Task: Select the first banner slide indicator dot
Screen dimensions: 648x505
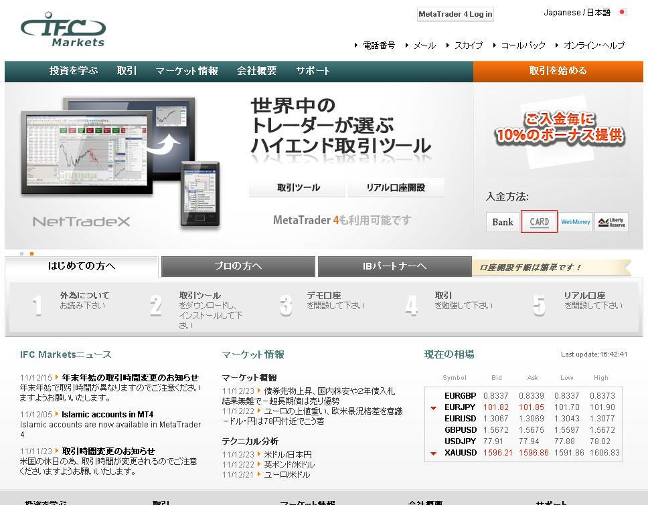Action: click(x=22, y=254)
